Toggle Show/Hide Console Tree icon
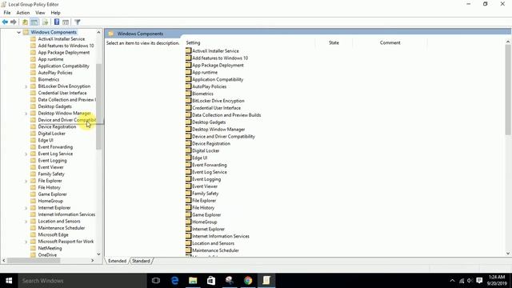The image size is (512, 288). click(34, 22)
